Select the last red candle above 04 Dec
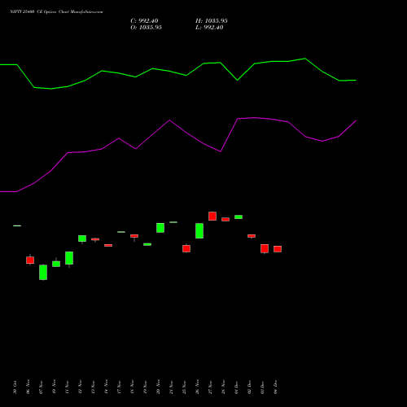The height and width of the screenshot is (407, 407). 278,249
